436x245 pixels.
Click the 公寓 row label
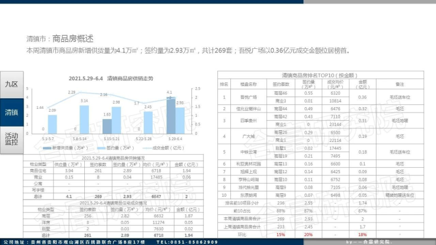pos(38,184)
